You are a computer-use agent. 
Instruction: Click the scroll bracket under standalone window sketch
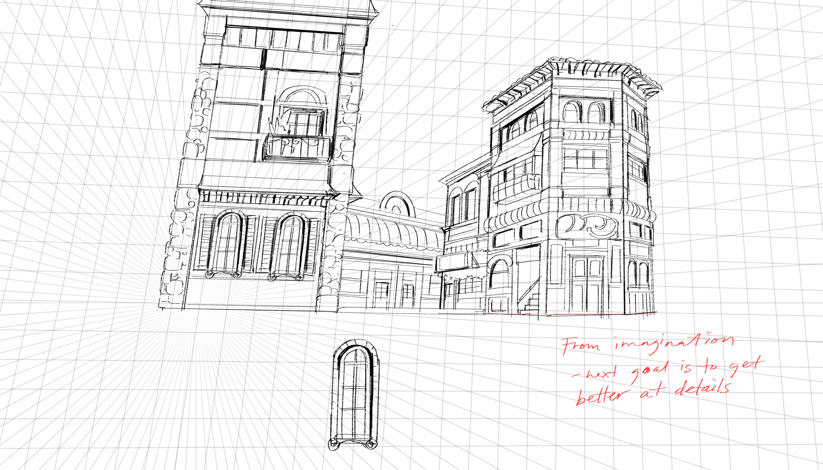tap(353, 444)
